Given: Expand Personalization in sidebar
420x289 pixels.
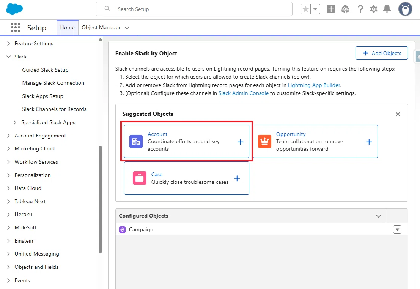Looking at the screenshot, I should (9, 175).
